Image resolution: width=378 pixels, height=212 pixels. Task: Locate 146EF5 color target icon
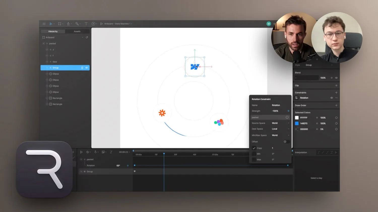336,124
